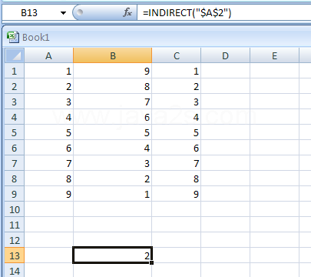Select row 11 header
This screenshot has height=277, width=311.
pos(15,225)
